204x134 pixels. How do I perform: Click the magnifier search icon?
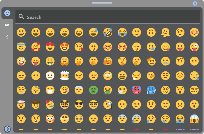[x=21, y=17]
